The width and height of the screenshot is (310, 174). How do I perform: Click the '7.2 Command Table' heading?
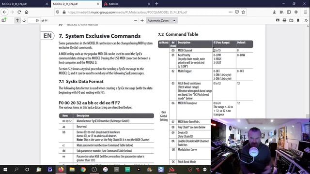(x=178, y=34)
